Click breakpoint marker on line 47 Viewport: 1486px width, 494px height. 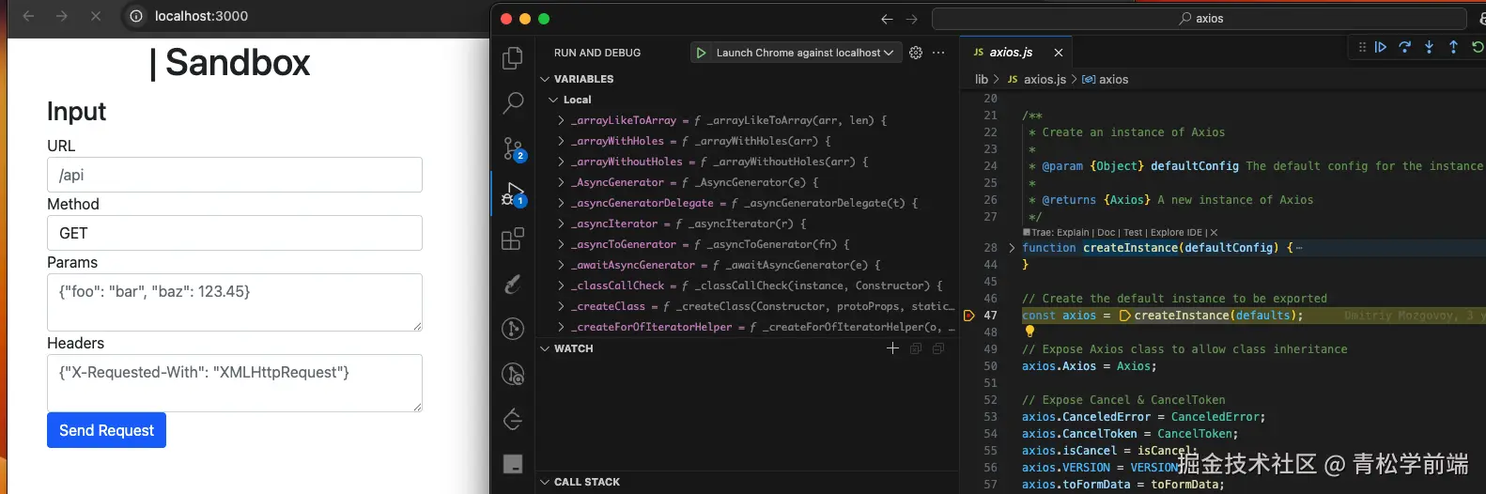coord(969,316)
